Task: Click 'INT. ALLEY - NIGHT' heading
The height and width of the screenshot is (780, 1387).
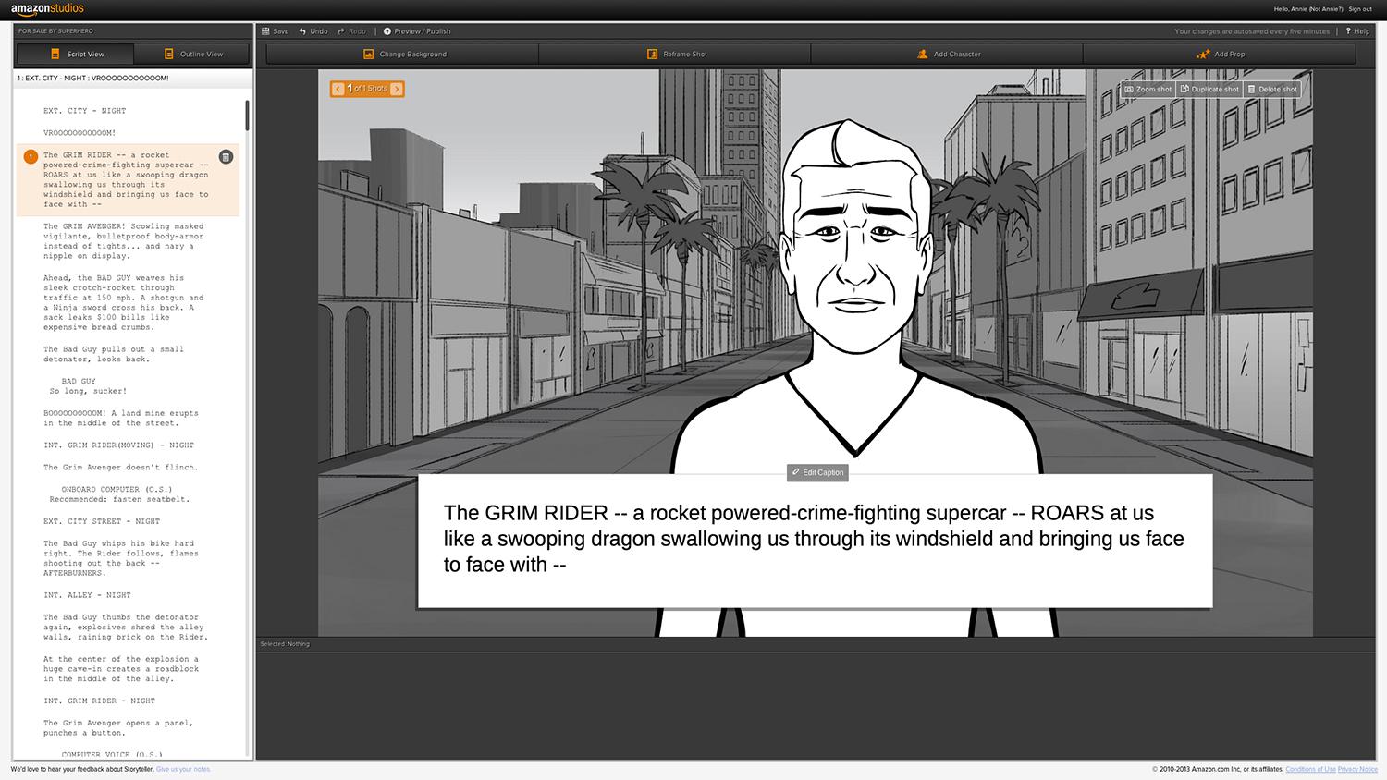Action: tap(87, 595)
